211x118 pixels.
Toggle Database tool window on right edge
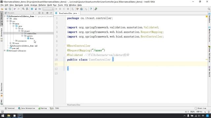click(x=209, y=18)
